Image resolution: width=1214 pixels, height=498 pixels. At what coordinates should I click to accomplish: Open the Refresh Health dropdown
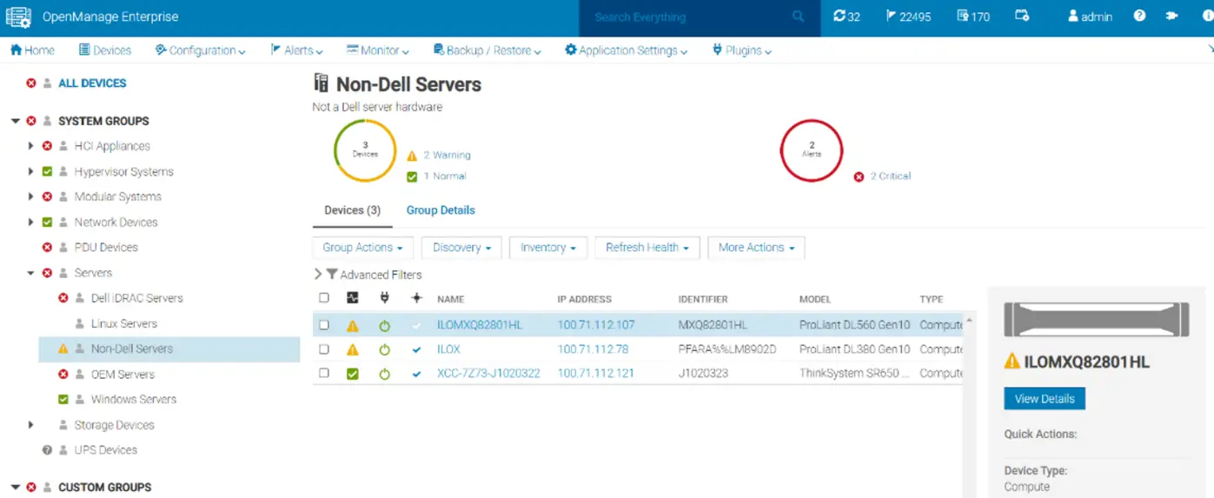pos(647,248)
